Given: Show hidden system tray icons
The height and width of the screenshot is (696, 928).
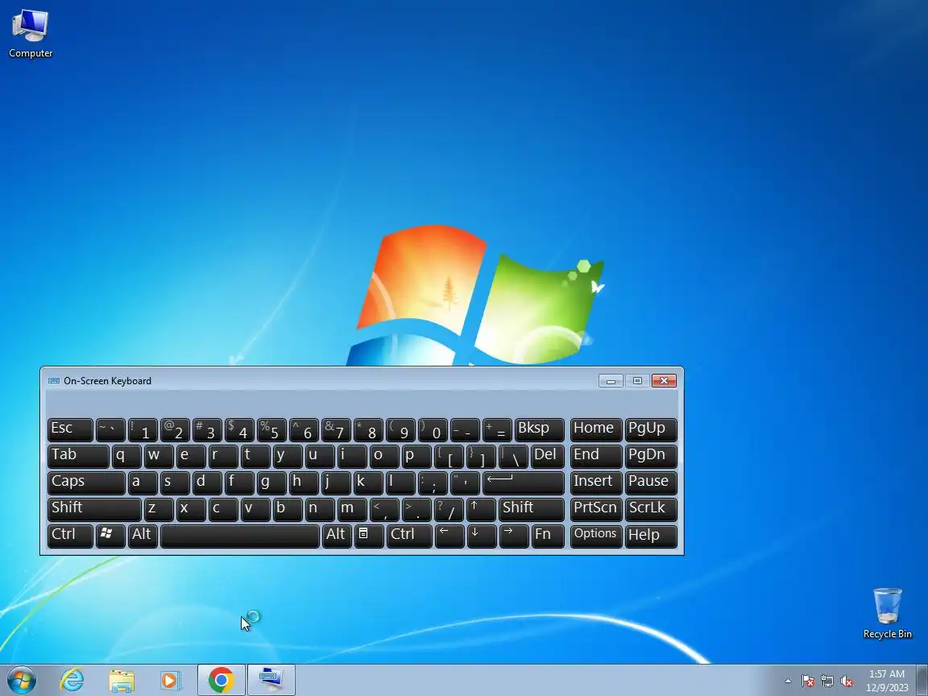Looking at the screenshot, I should 788,681.
